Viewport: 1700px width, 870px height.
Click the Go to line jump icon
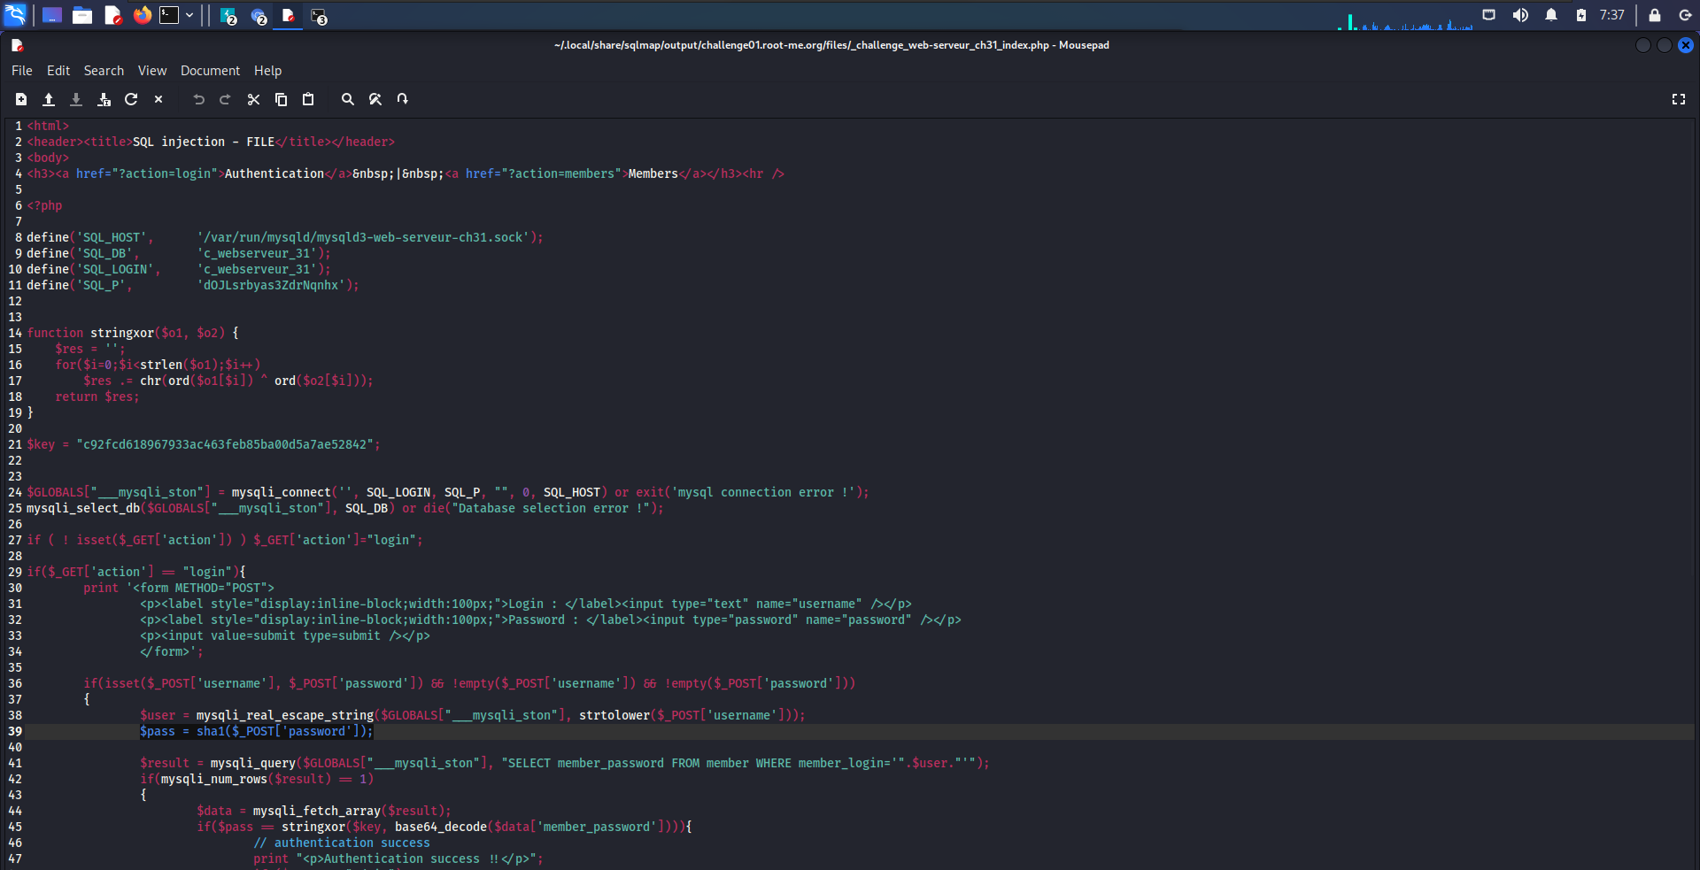coord(403,99)
